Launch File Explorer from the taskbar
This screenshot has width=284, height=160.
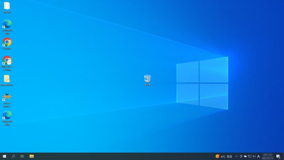[31, 157]
